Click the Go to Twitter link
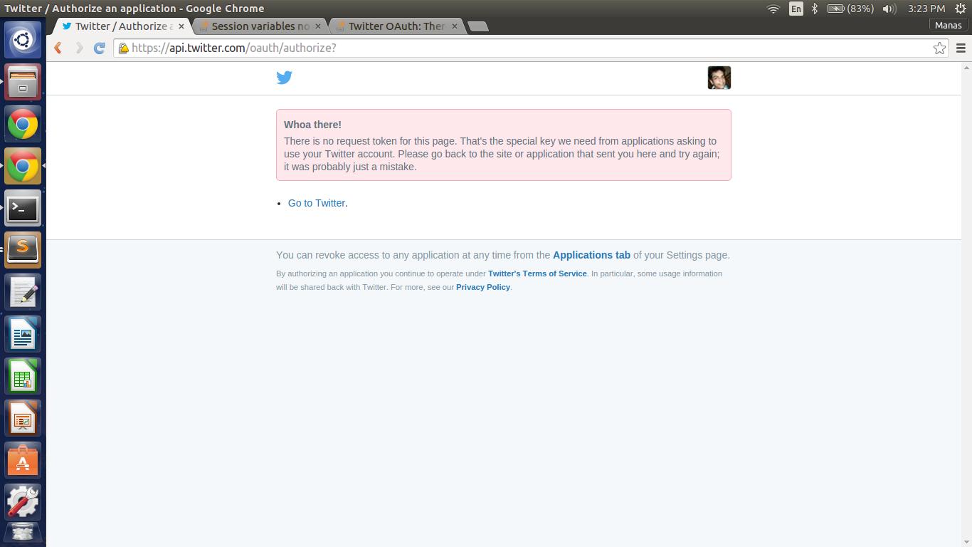The width and height of the screenshot is (972, 547). pos(316,203)
